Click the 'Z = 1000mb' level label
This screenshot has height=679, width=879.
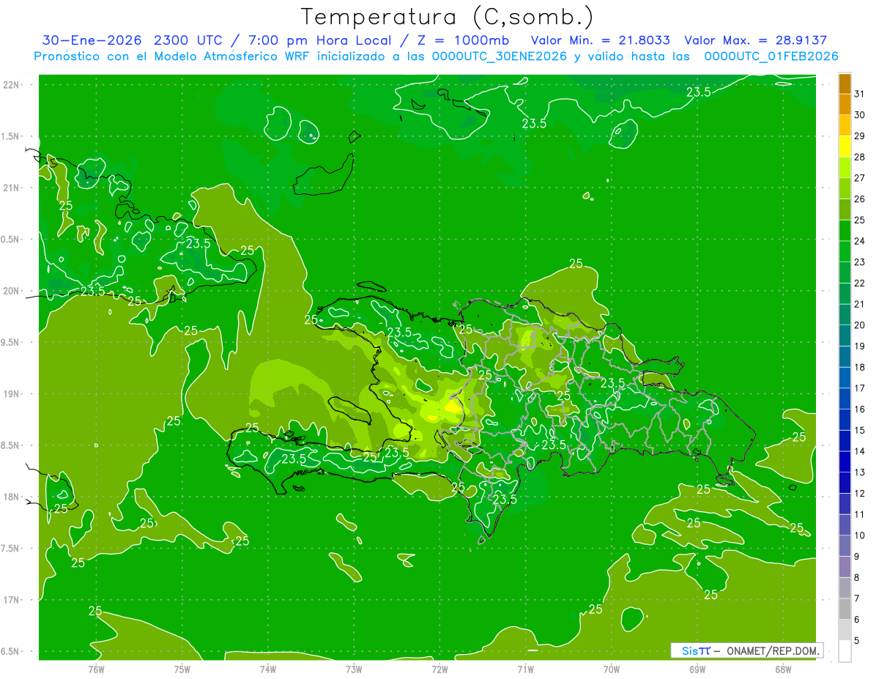[462, 40]
